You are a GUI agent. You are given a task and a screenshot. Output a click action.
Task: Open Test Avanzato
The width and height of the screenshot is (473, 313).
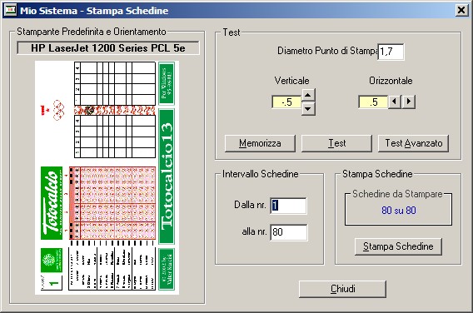[413, 143]
